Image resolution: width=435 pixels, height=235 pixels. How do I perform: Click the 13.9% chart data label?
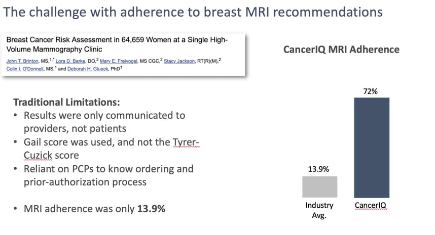point(318,169)
